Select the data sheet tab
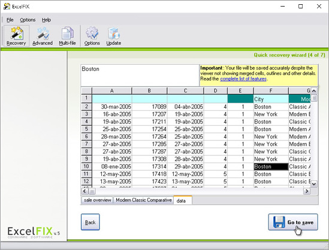This screenshot has height=250, width=329. tap(183, 200)
